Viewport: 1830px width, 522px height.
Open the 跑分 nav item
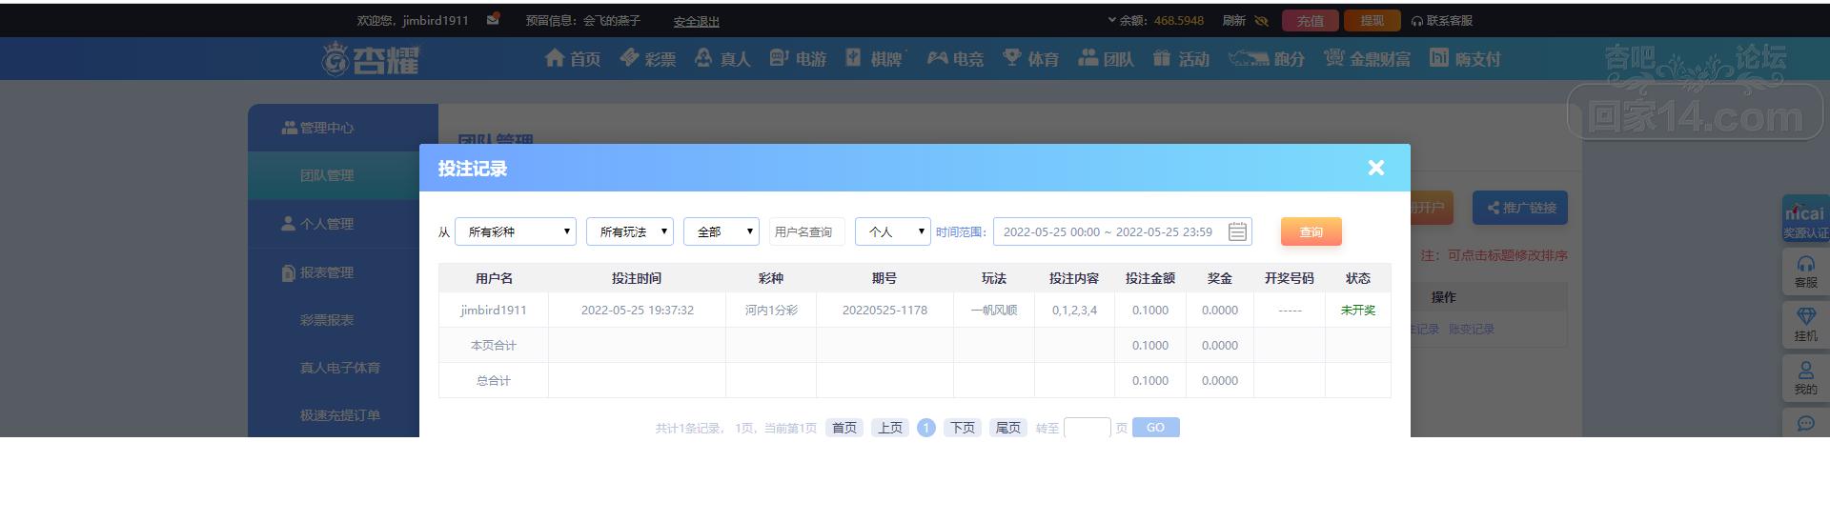1266,59
